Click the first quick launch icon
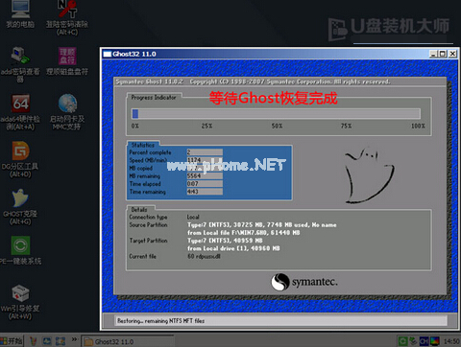 pos(34,341)
